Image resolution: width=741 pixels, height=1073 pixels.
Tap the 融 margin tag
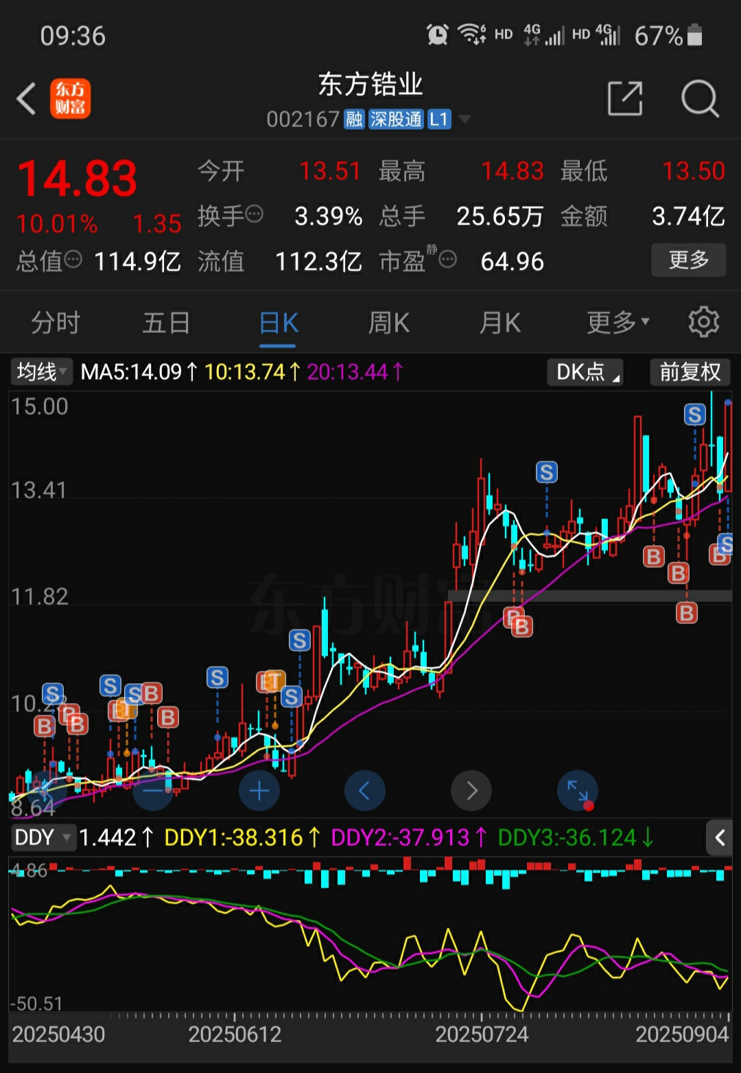click(354, 119)
